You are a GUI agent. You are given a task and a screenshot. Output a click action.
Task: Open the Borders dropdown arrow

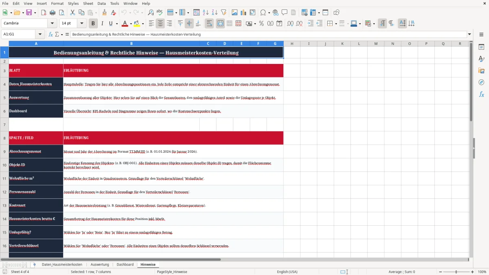pos(336,24)
